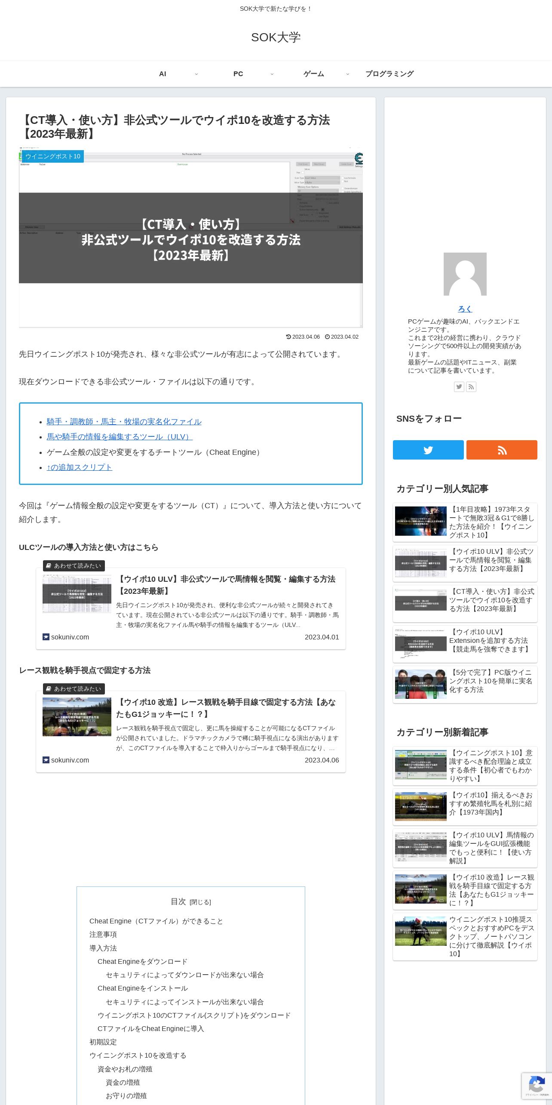Open new article 揃えるべきおすすめ繁殖牝馬
The width and height of the screenshot is (552, 1105).
tap(465, 807)
